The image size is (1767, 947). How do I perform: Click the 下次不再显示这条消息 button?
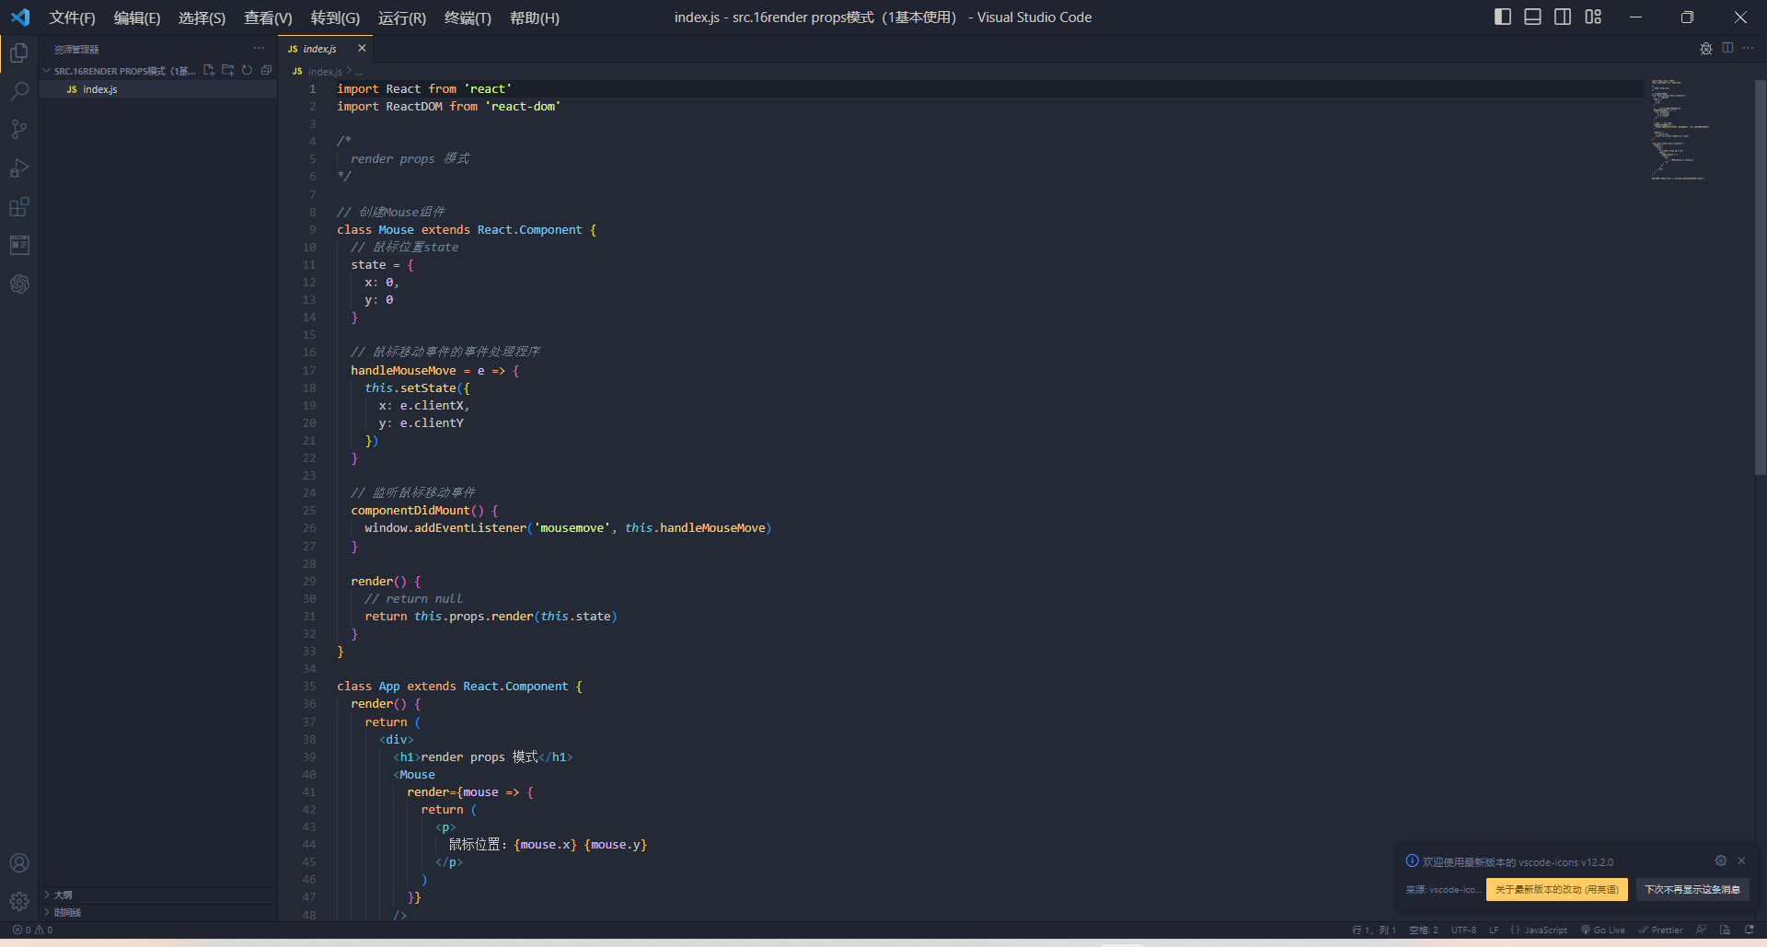pyautogui.click(x=1692, y=889)
